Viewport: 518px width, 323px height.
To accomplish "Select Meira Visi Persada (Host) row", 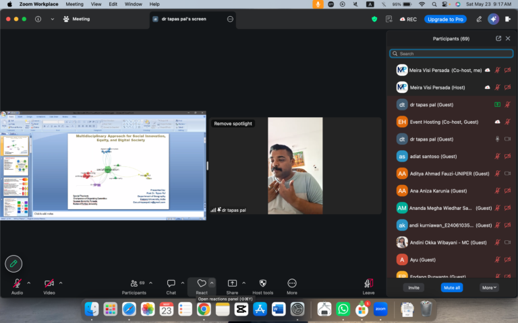I will (453, 87).
